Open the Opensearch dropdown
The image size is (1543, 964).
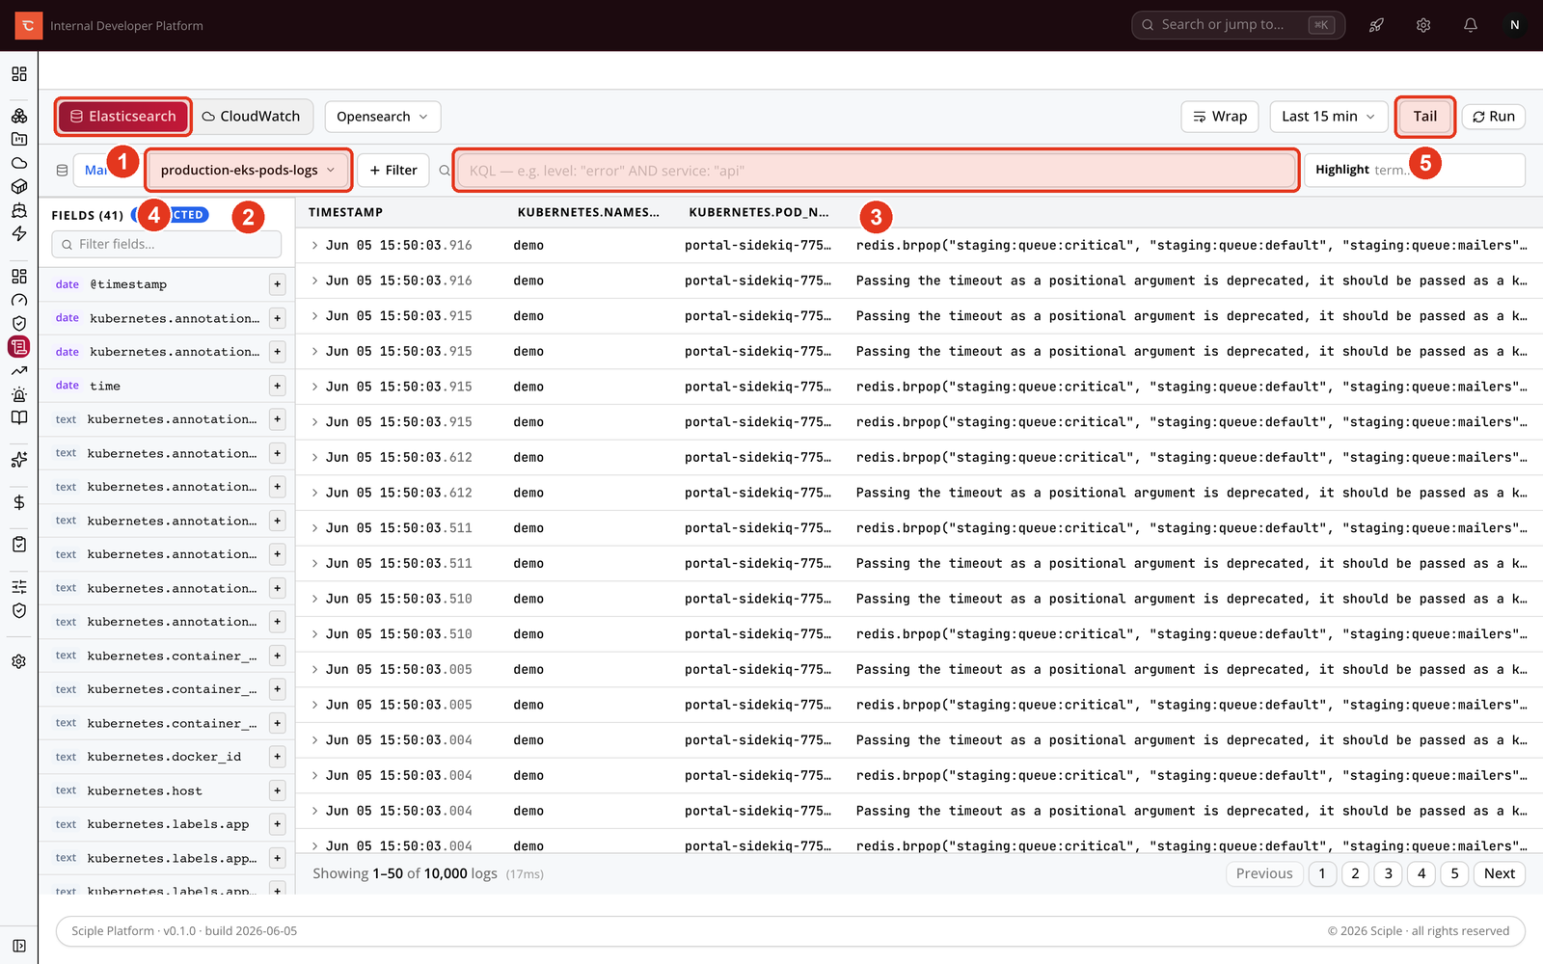[x=383, y=117]
